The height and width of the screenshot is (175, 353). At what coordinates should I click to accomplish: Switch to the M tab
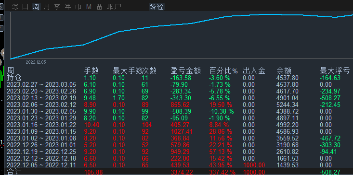(x=89, y=7)
